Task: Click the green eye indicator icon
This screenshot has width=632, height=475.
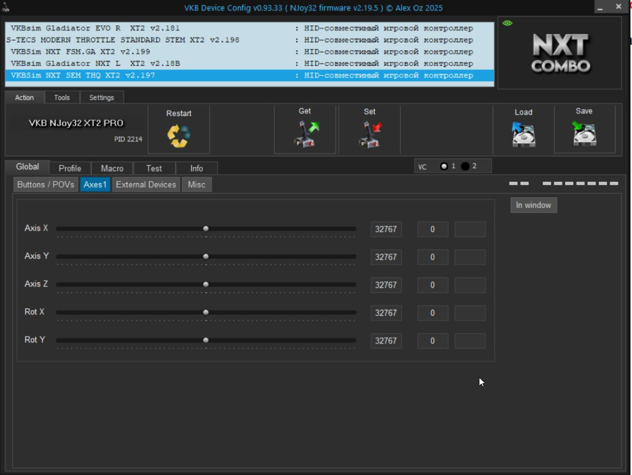Action: coord(507,23)
